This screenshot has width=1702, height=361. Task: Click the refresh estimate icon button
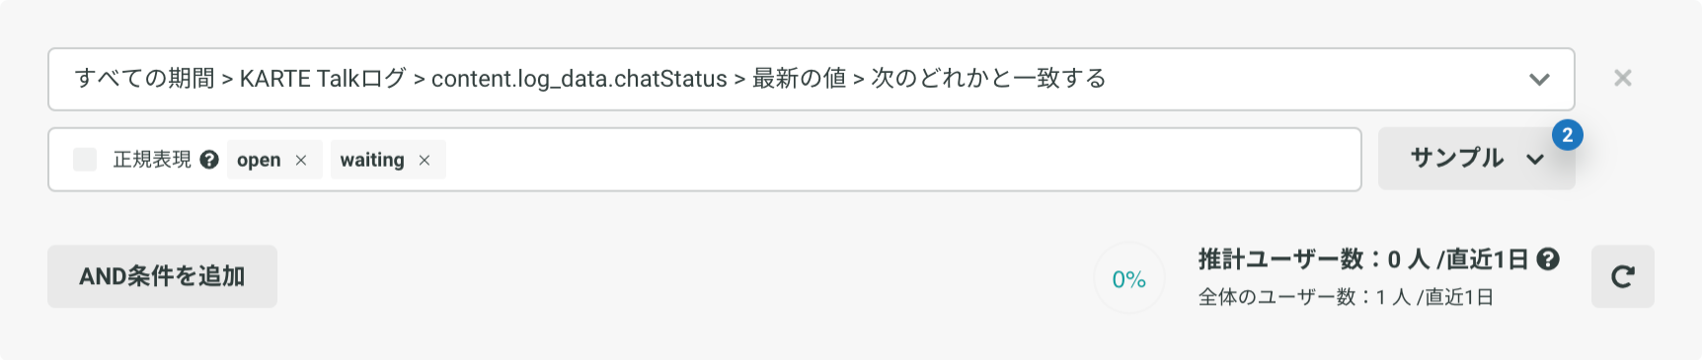1622,277
